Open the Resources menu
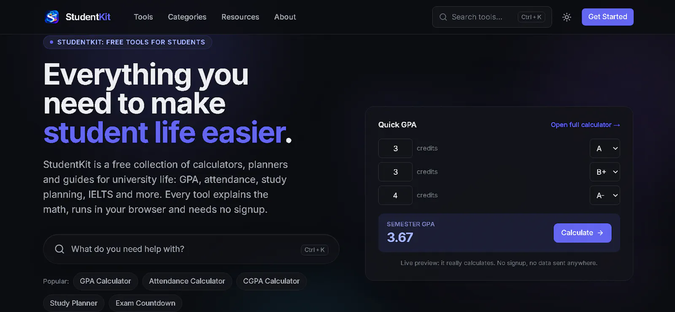 [x=240, y=17]
